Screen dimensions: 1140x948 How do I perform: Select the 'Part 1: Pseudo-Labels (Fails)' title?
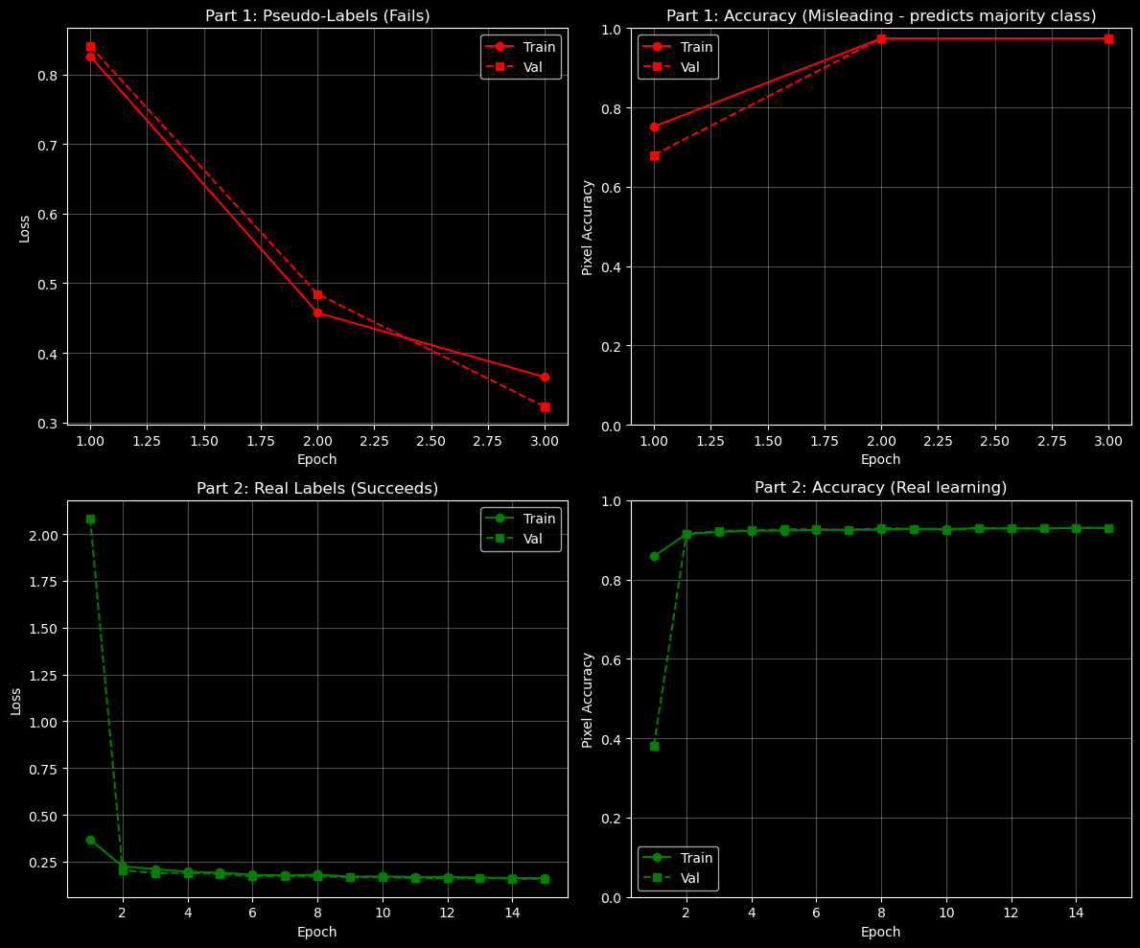tap(317, 15)
